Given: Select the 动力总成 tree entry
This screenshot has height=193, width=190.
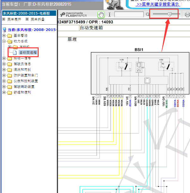Looking at the screenshot, I should click(x=21, y=41).
